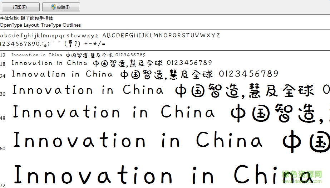This screenshot has height=188, width=330.
Task: Click the 60-point 'Innovation in China' sample
Action: [138, 139]
